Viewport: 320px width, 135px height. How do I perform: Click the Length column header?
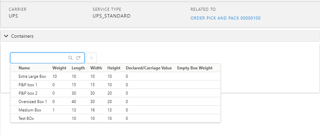coord(78,68)
